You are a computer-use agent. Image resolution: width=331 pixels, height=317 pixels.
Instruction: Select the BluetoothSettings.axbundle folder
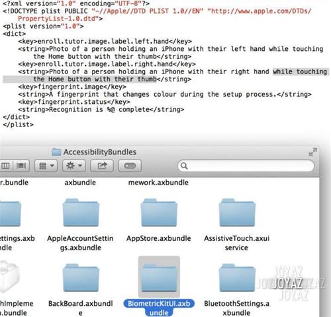click(x=237, y=277)
